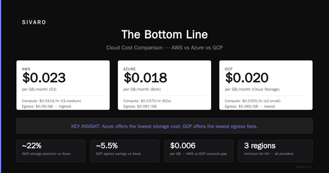
Task: Click "per GB/month (S3)" label
Action: (x=39, y=89)
